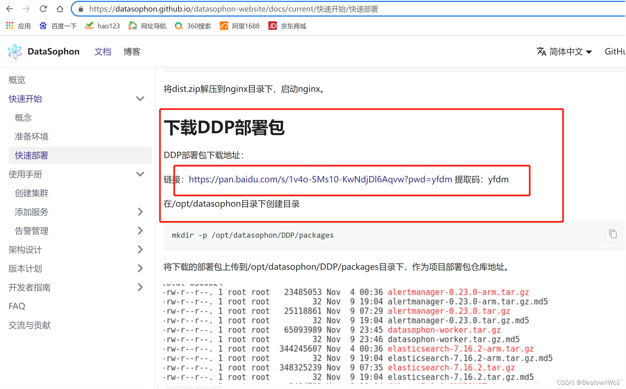Open the 百度一下 bookmark
Viewport: 626px width, 389px height.
pyautogui.click(x=58, y=26)
